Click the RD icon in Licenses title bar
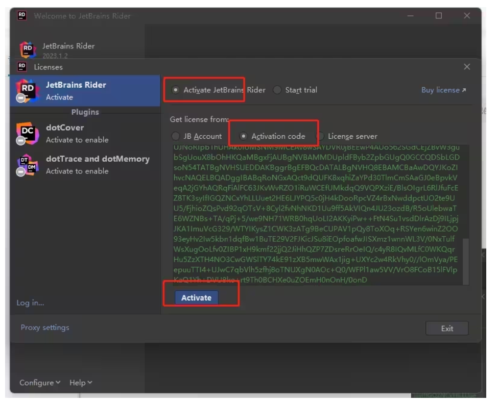 (22, 67)
